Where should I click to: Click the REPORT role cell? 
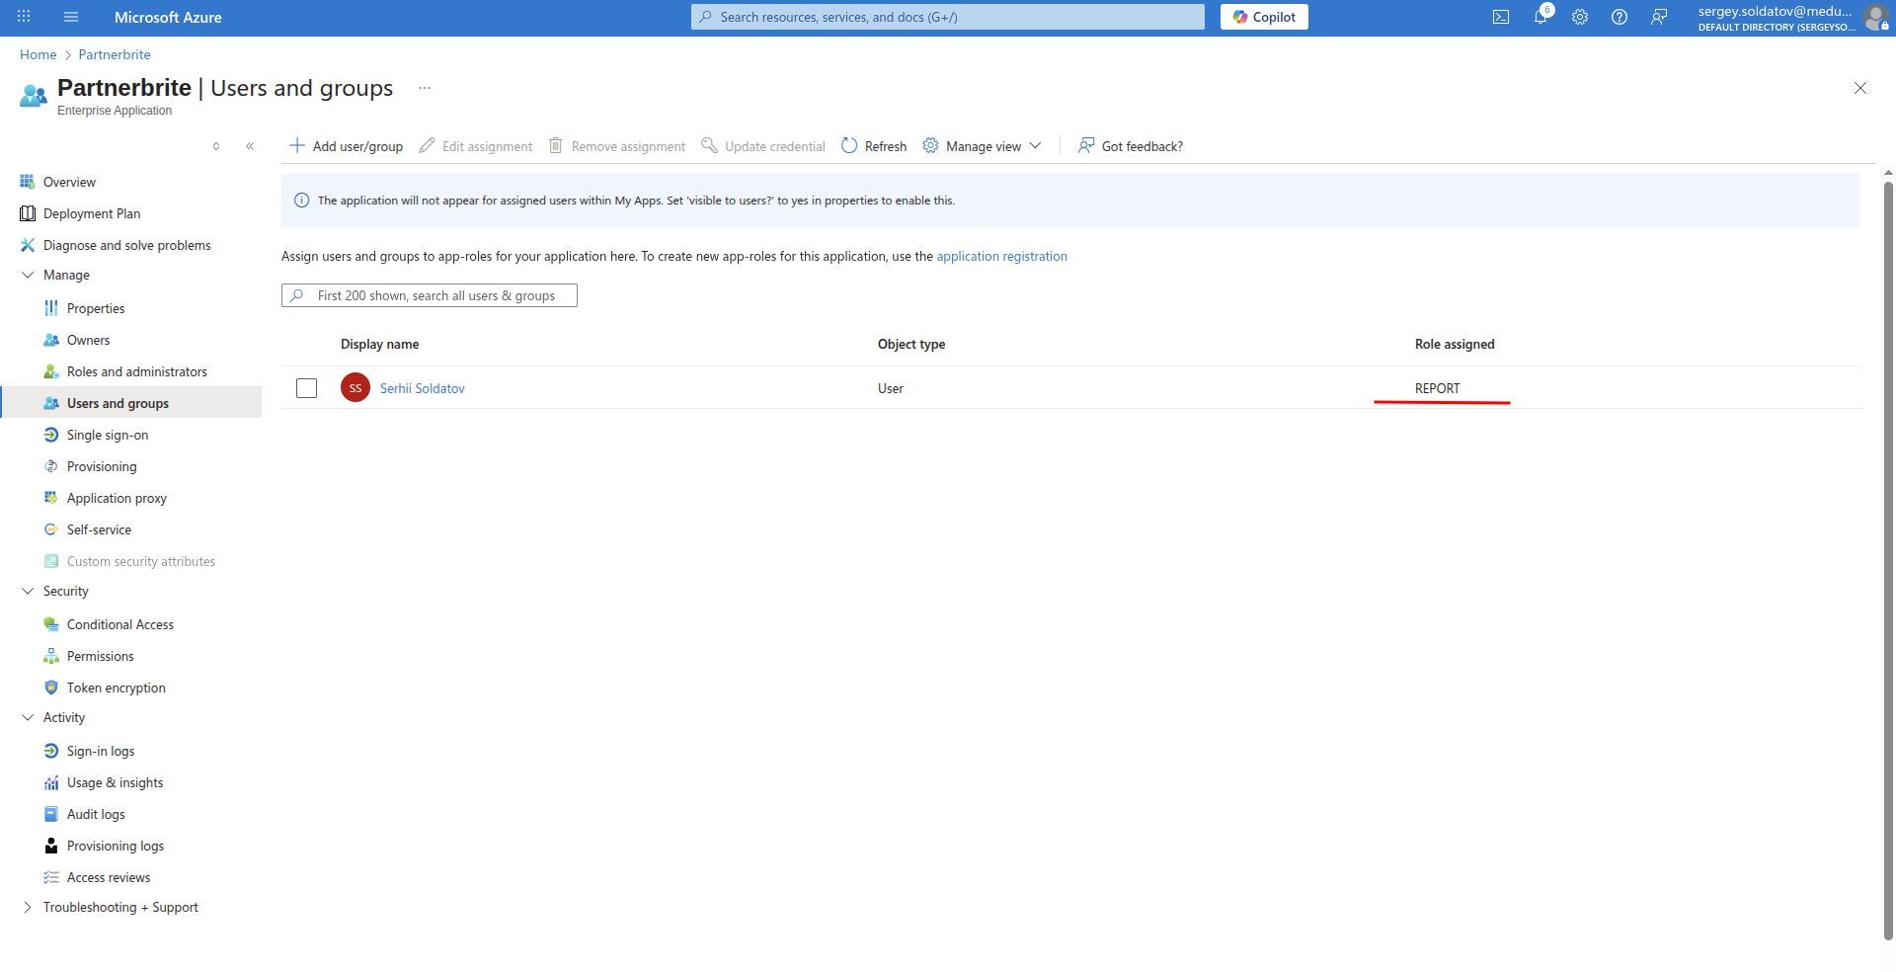click(1437, 388)
